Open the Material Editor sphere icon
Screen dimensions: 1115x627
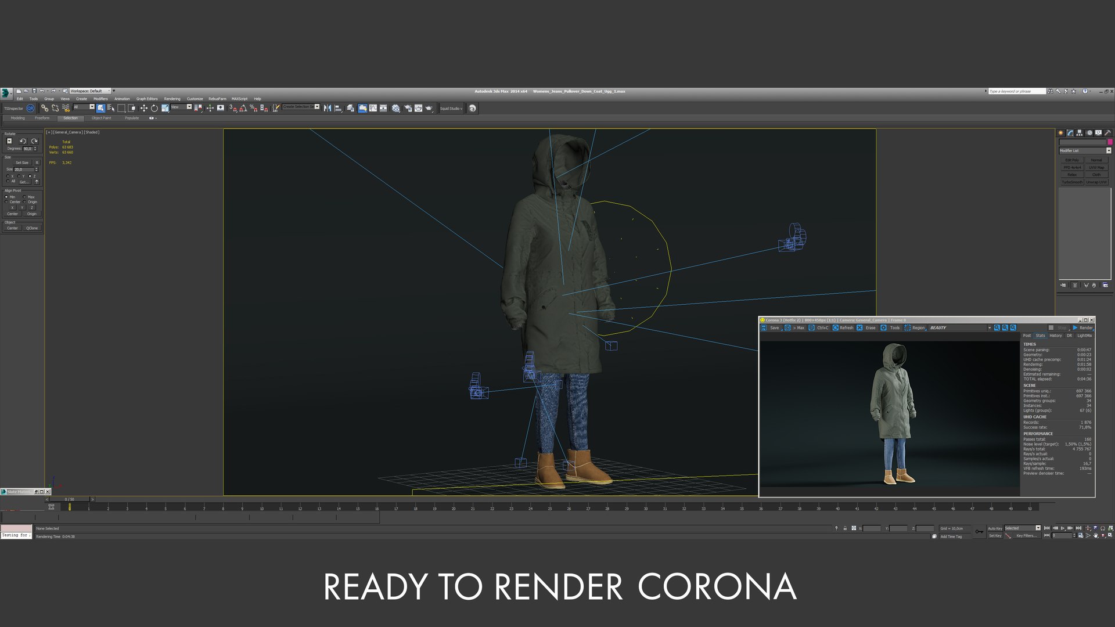coord(395,108)
